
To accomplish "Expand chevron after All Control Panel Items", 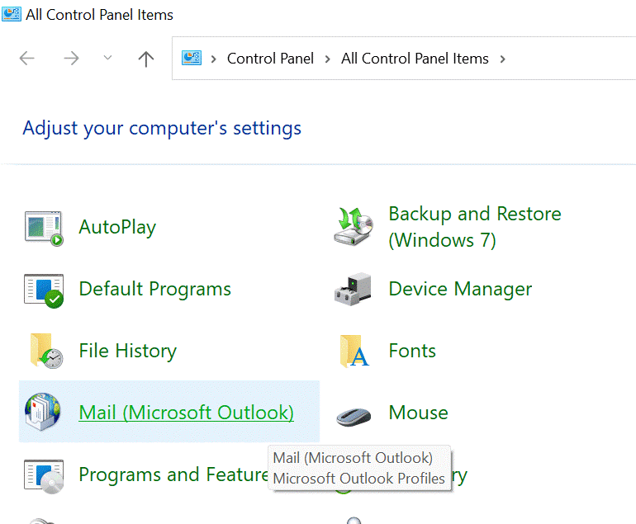I will pyautogui.click(x=503, y=59).
